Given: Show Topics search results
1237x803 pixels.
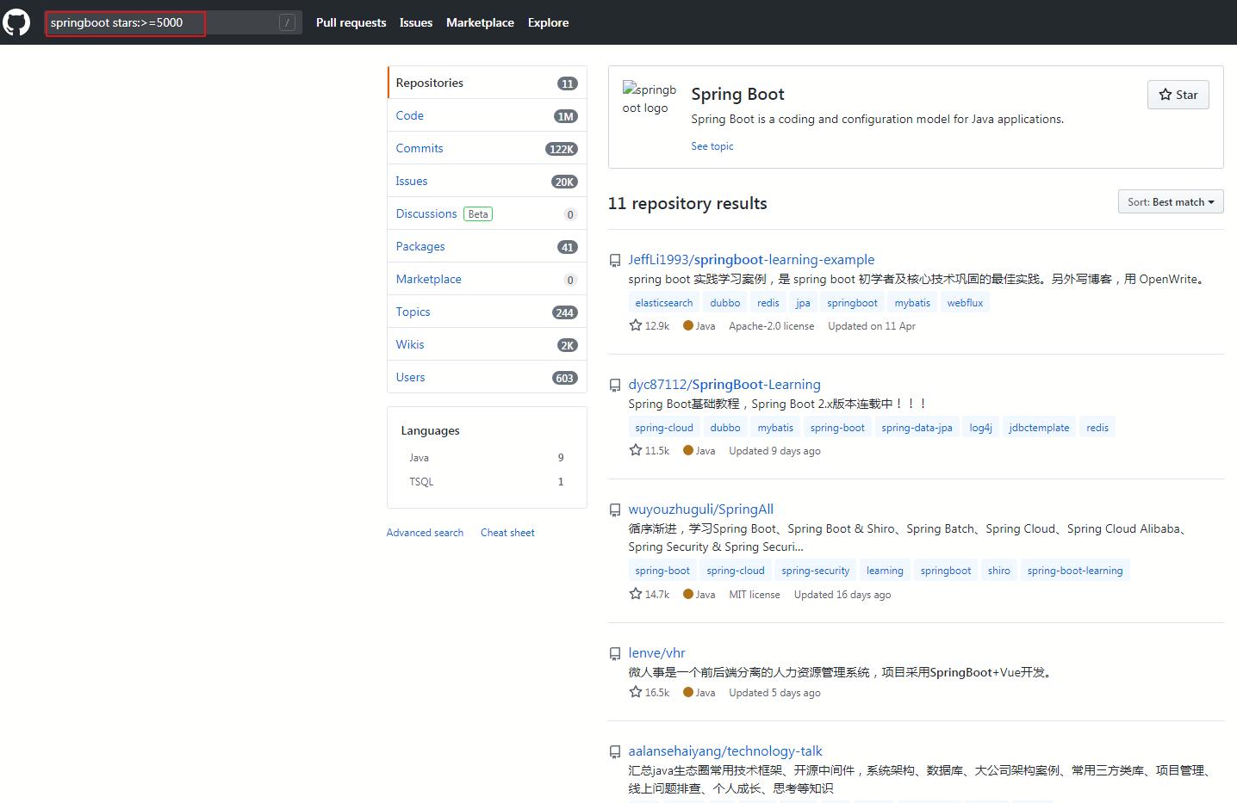Looking at the screenshot, I should (x=487, y=312).
